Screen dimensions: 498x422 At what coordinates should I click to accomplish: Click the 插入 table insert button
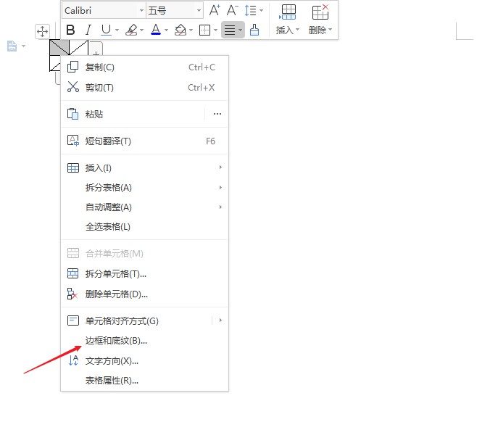pyautogui.click(x=288, y=20)
